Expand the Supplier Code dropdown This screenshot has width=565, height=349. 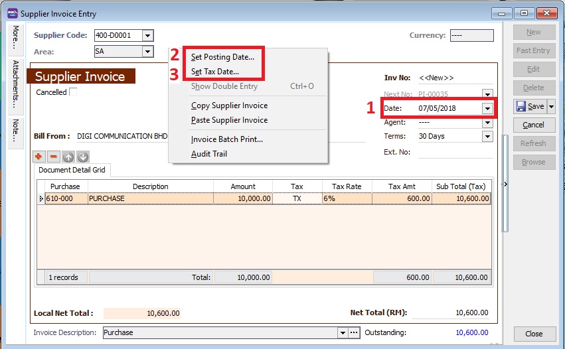(x=147, y=36)
